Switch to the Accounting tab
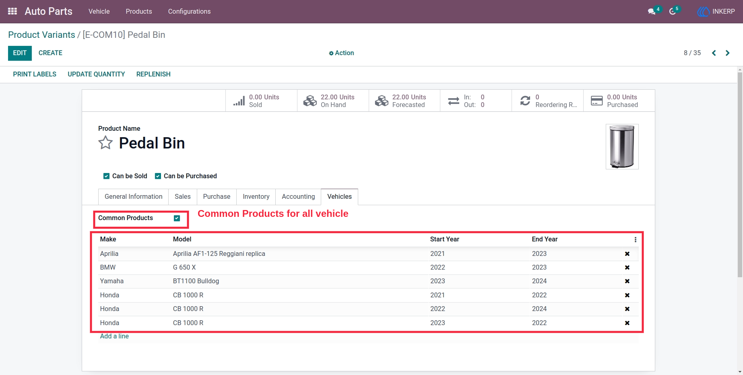This screenshot has width=743, height=375. pyautogui.click(x=298, y=197)
